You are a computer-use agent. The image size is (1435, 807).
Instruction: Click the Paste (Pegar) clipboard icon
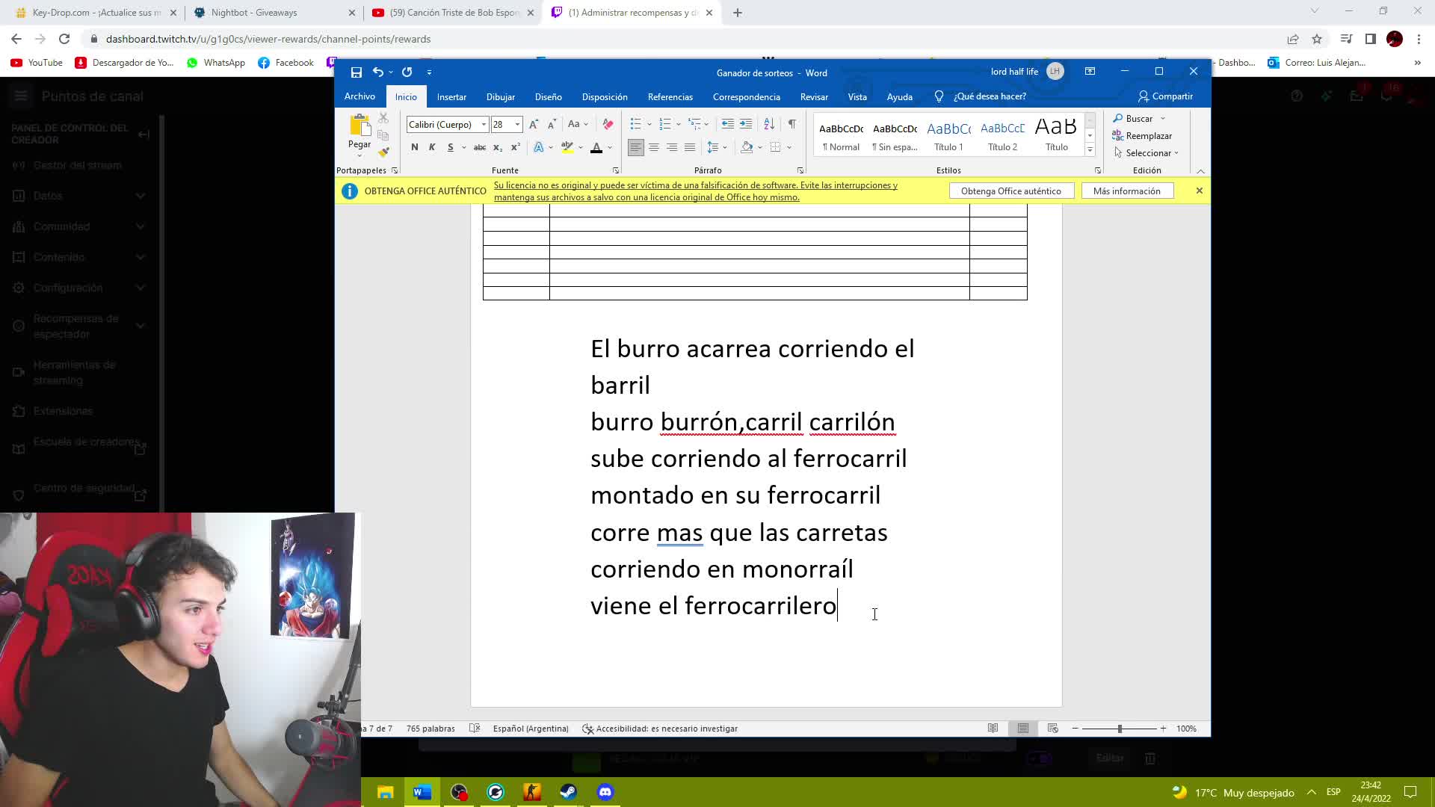tap(359, 126)
